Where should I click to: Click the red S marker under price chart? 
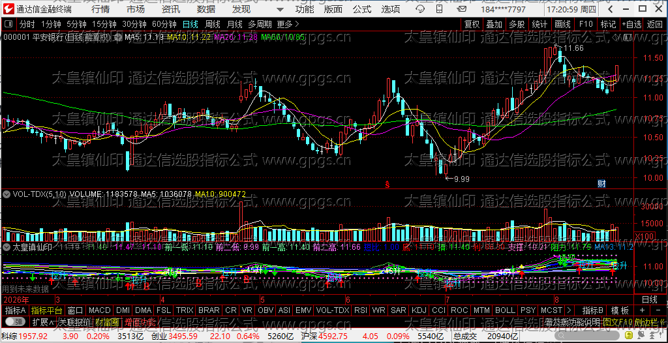[387, 185]
